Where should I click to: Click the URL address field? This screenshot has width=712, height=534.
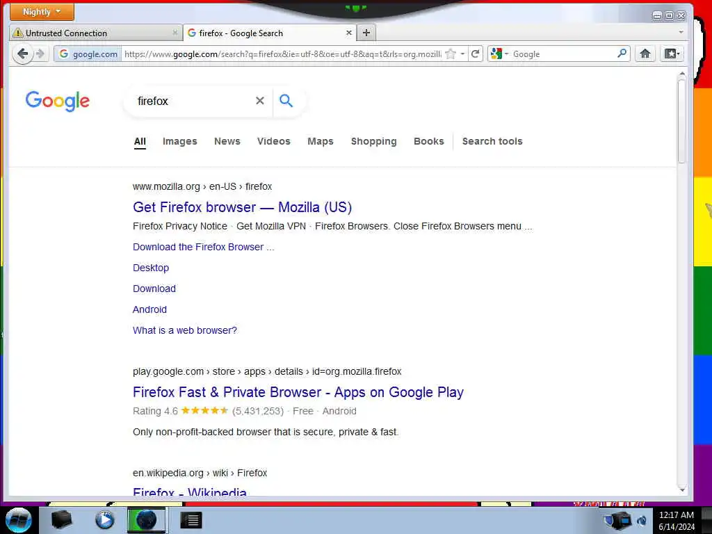(x=282, y=54)
